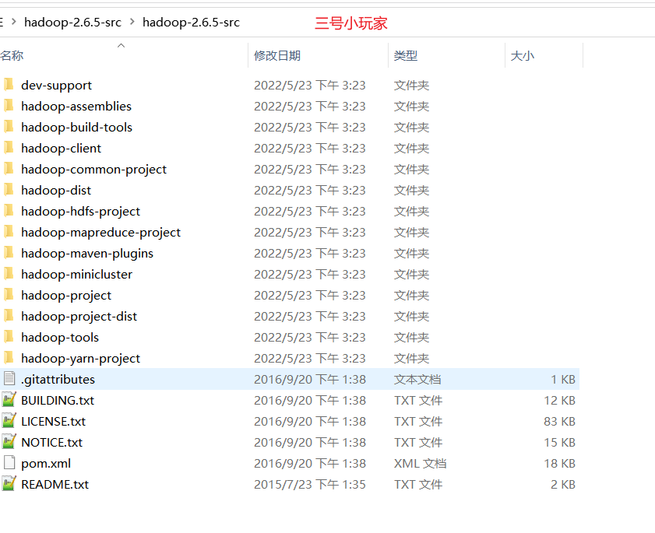This screenshot has height=533, width=655.
Task: Click the hadoop-client folder icon
Action: (x=9, y=148)
